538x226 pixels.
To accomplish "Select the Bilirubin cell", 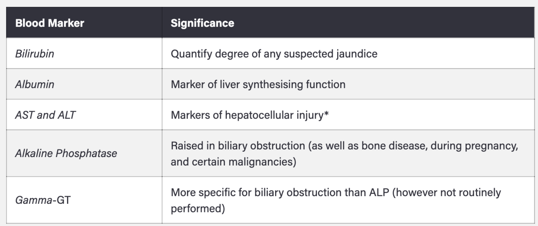I will tap(84, 54).
